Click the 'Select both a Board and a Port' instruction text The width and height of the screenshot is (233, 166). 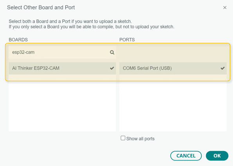coord(70,21)
